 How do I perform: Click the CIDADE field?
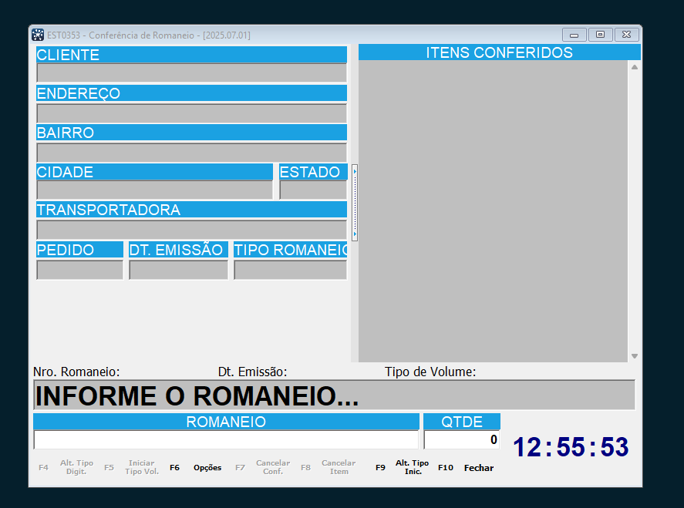pyautogui.click(x=154, y=190)
